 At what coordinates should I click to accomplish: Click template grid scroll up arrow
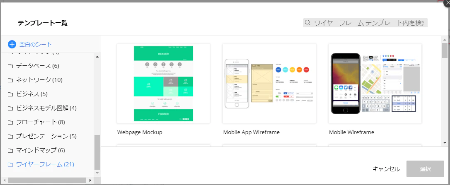[445, 39]
